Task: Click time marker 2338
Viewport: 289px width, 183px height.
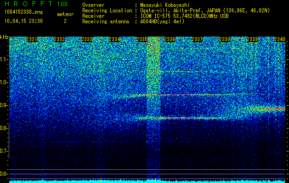Action: [225, 39]
